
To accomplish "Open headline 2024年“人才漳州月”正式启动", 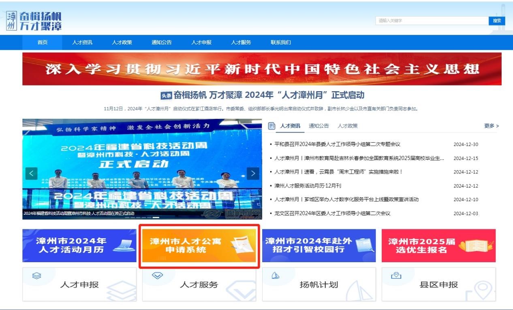I will coord(269,95).
